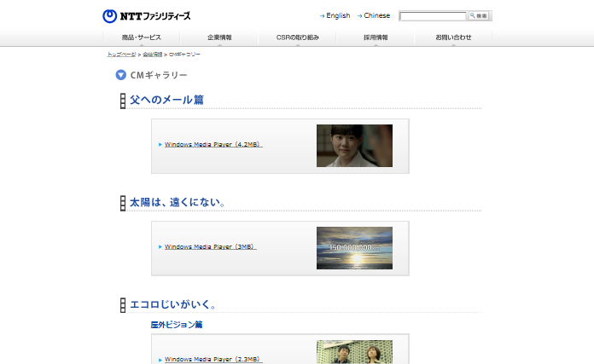Open Windows Media Player (4.2MB) link
The height and width of the screenshot is (364, 594).
click(213, 145)
